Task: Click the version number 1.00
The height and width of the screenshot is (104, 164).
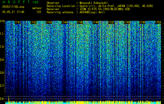Action: (35, 2)
